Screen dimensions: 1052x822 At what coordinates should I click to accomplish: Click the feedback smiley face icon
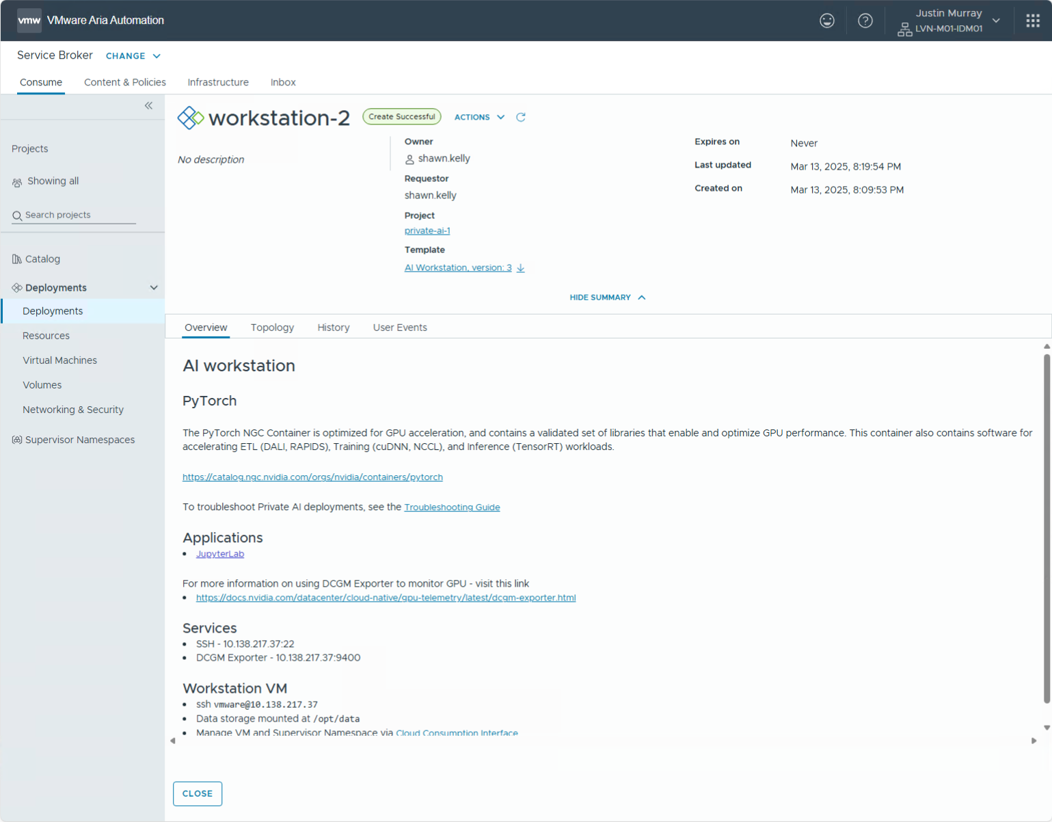827,21
